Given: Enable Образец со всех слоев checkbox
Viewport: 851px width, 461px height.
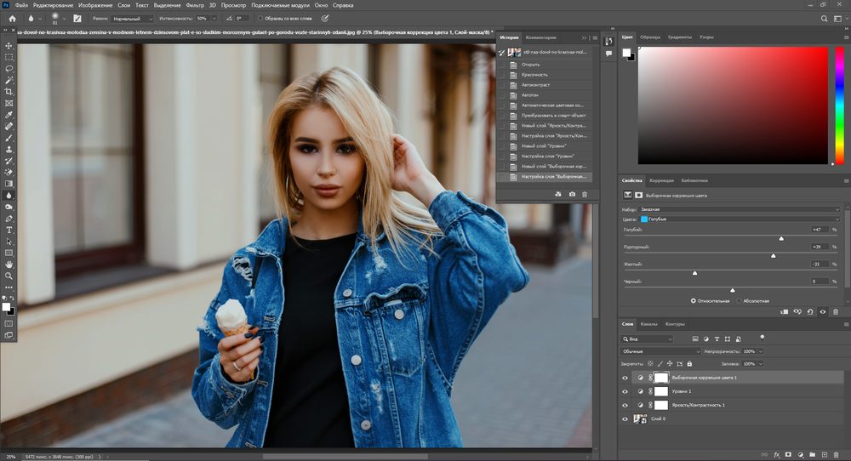Looking at the screenshot, I should click(x=260, y=17).
